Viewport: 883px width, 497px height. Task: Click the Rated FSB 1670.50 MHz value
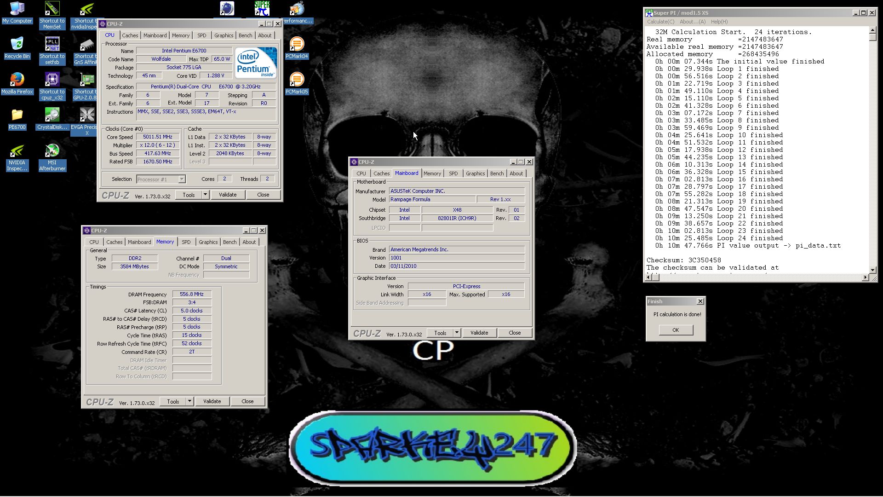(158, 162)
